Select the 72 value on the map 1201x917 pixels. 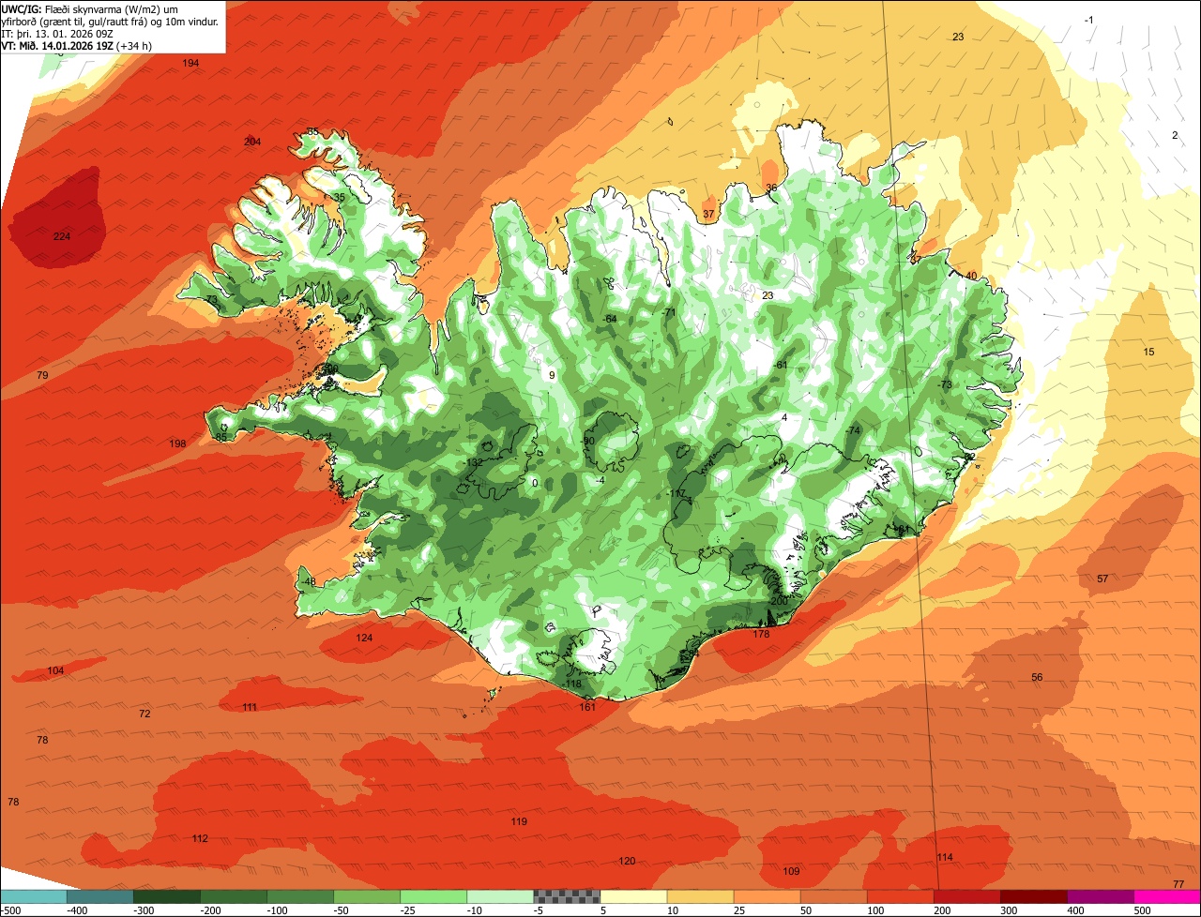point(144,714)
